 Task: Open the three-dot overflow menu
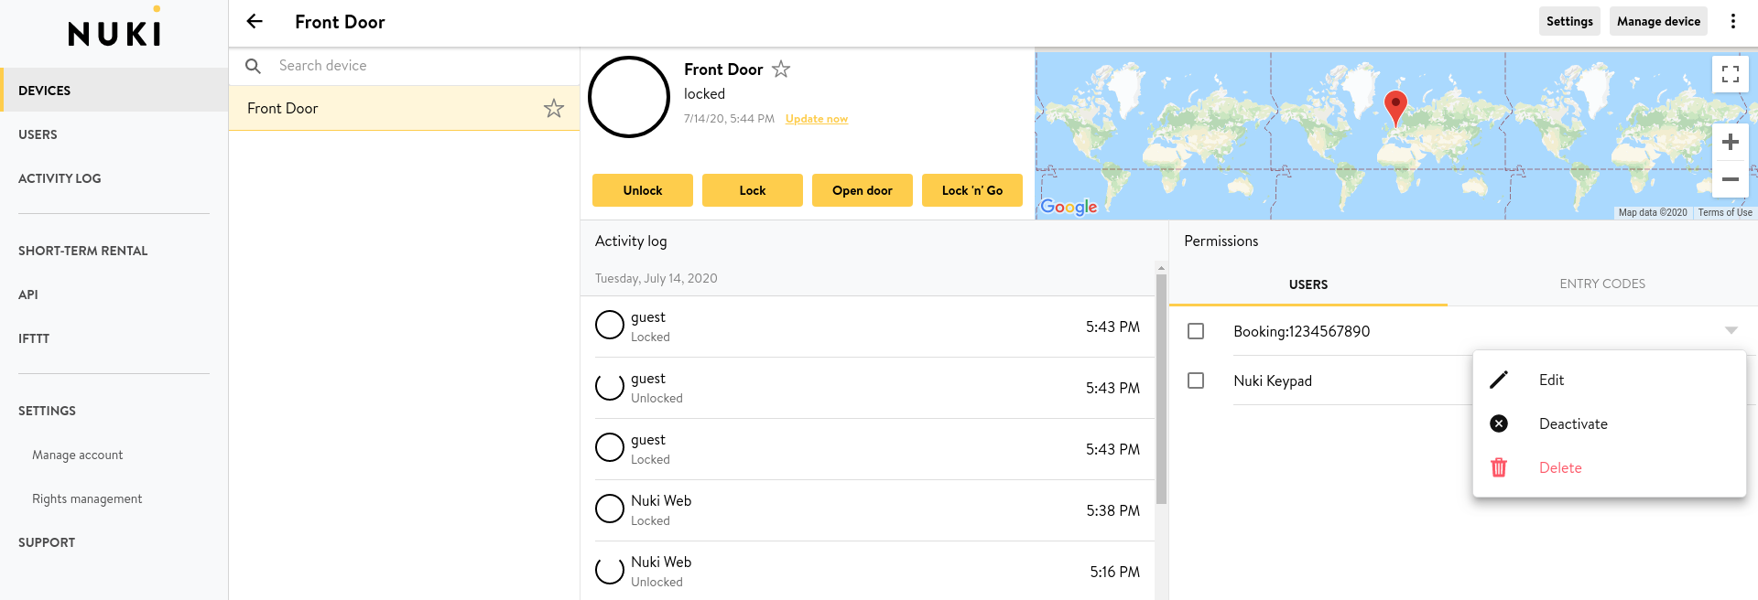click(1732, 21)
